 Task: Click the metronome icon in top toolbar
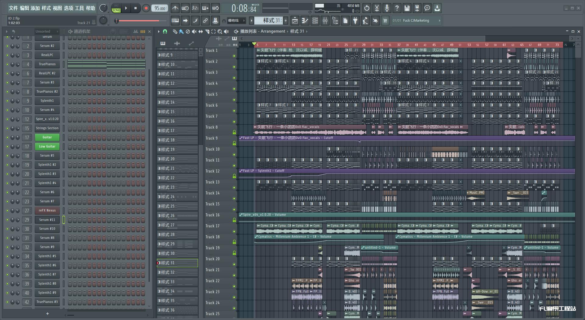tap(175, 8)
